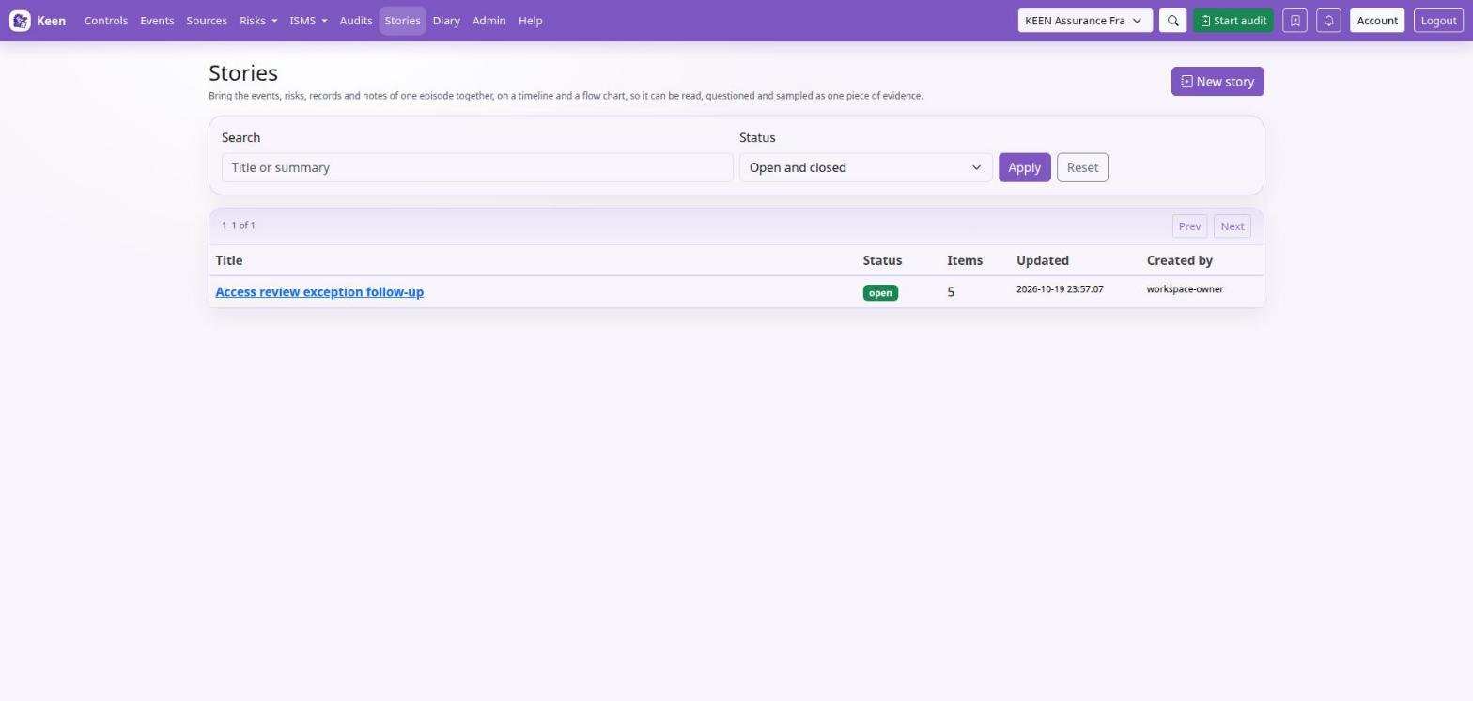Screen dimensions: 1473x701
Task: Open the Diary page
Action: [x=446, y=21]
